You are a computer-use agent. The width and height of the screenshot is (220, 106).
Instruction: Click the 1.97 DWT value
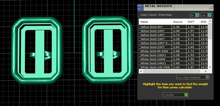click(x=191, y=67)
